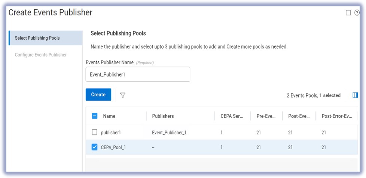Sort by the Post-Error-Events column header

[336, 116]
